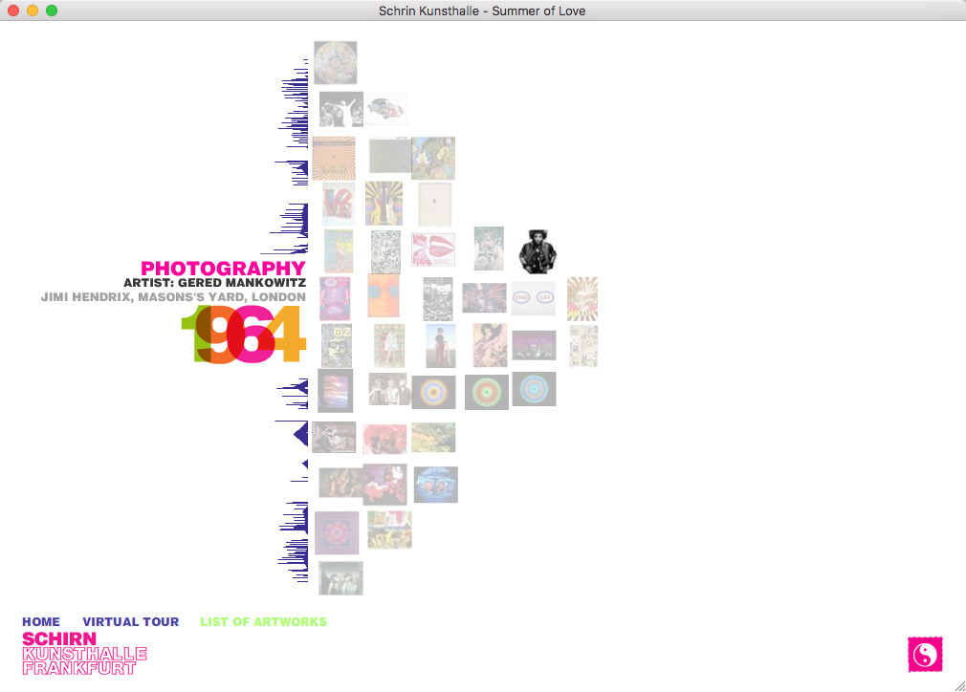
Task: Click the Schirn Kunsthalle Frankfurt logo
Action: (84, 654)
